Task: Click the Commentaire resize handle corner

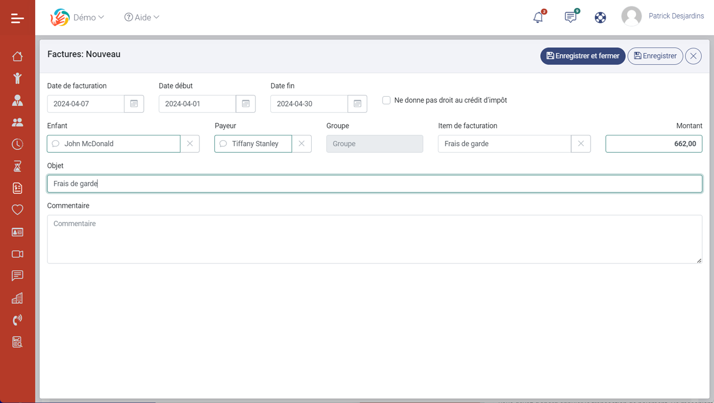Action: coord(699,260)
